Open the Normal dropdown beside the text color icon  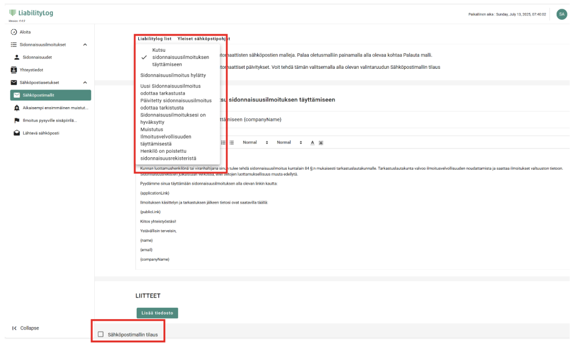coord(289,142)
